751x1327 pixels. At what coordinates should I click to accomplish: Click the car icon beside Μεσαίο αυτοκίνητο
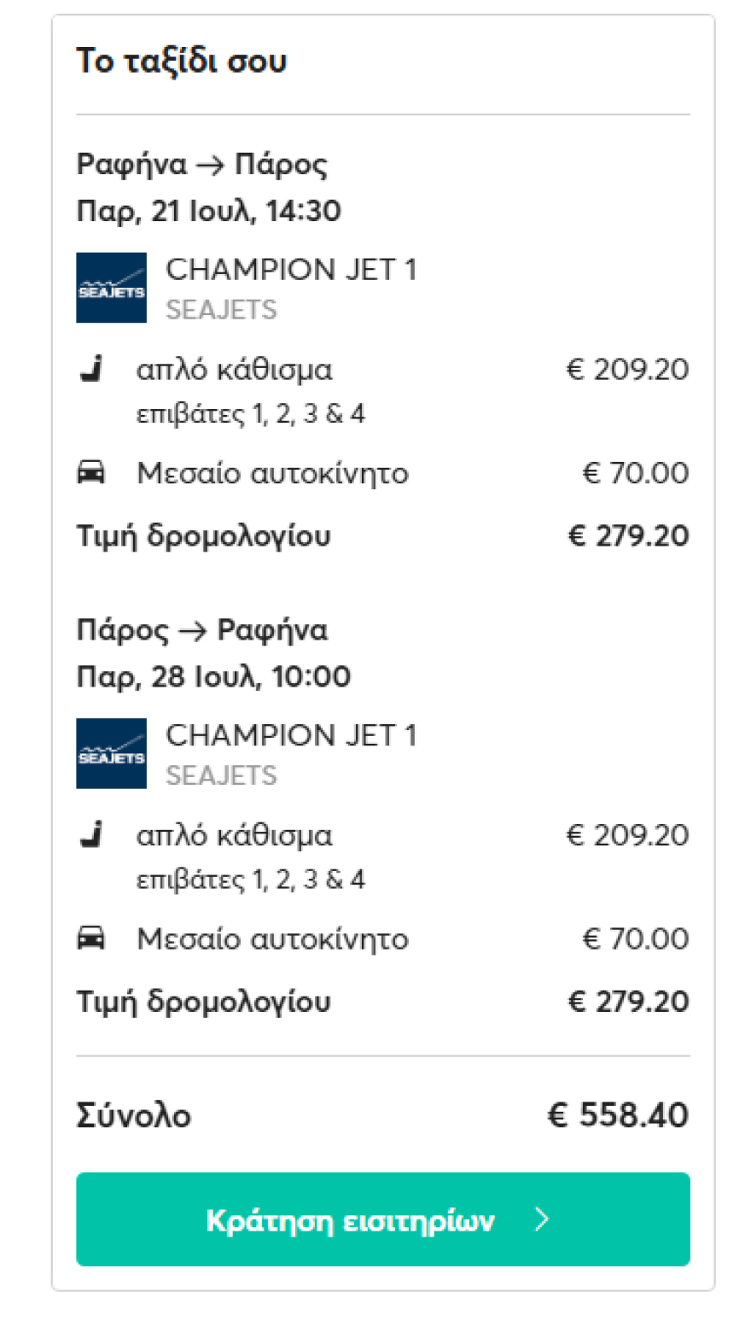[x=94, y=472]
